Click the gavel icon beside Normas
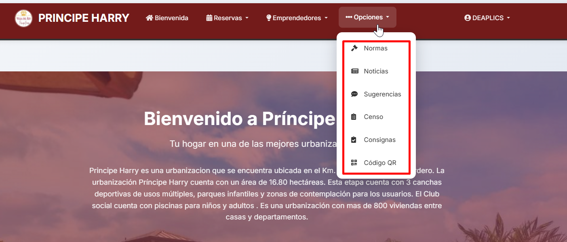This screenshot has height=242, width=567. (354, 48)
